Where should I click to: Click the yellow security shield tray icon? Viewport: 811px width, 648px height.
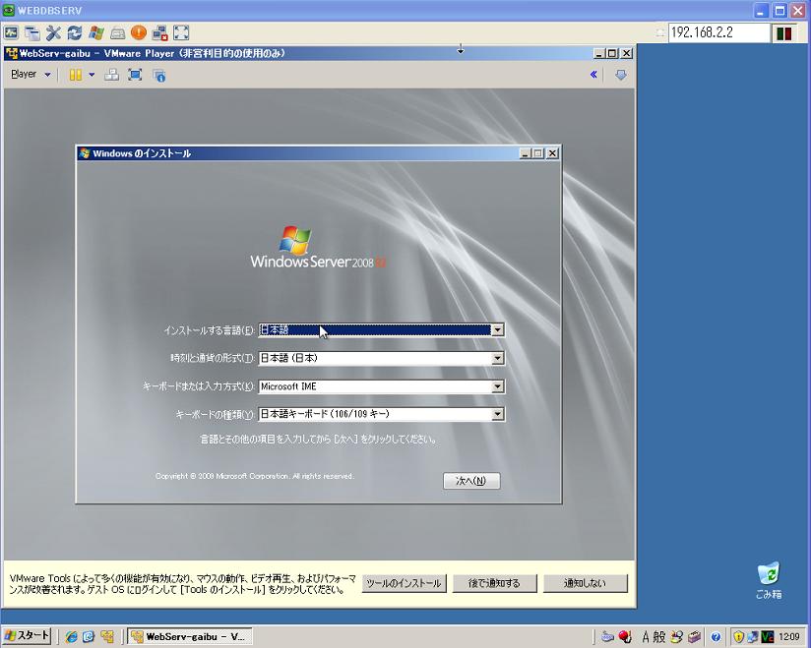pos(738,636)
